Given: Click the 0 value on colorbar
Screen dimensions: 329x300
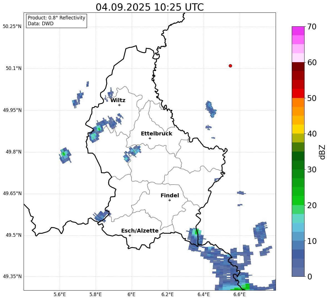Looking at the screenshot, I should pos(310,276).
